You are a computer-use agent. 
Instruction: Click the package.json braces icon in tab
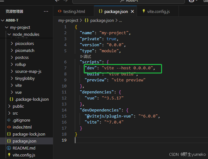point(101,11)
